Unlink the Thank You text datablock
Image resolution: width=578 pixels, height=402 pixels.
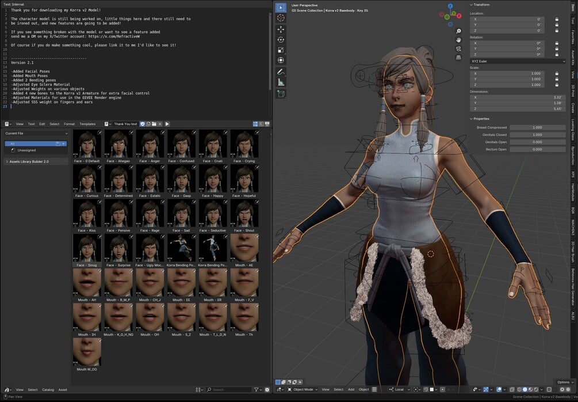click(x=160, y=124)
